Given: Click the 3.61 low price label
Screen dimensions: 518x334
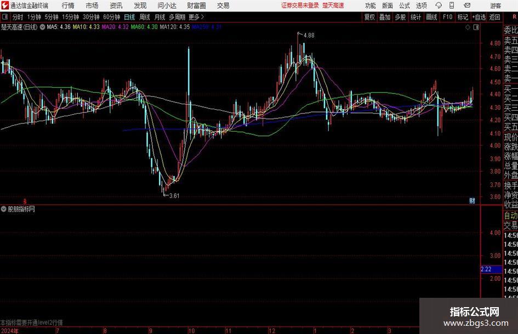Looking at the screenshot, I should tap(174, 195).
